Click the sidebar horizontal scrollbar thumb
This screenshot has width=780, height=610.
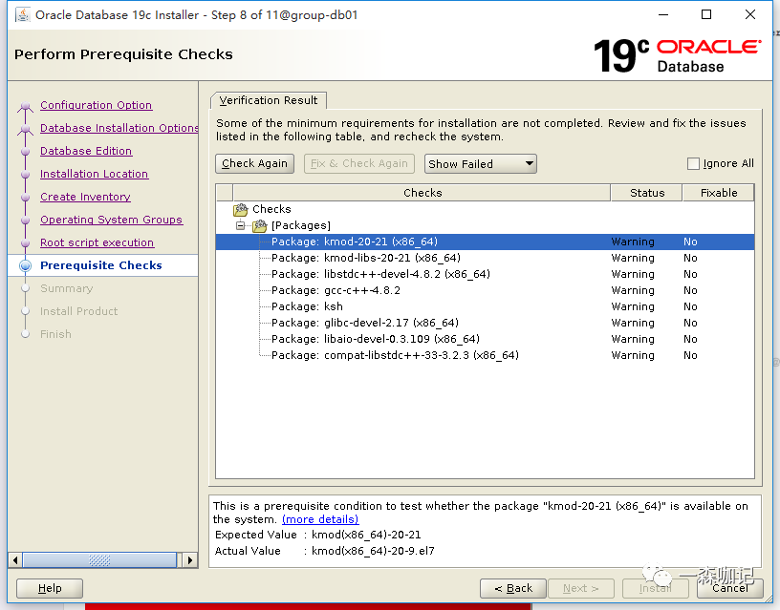click(x=99, y=560)
